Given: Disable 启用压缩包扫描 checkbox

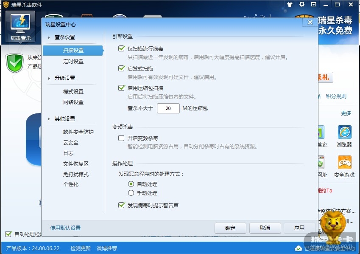Looking at the screenshot, I should (121, 88).
